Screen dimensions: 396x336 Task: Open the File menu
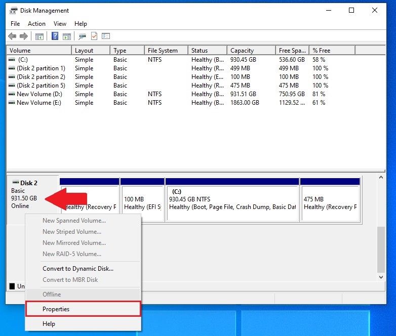pos(15,24)
